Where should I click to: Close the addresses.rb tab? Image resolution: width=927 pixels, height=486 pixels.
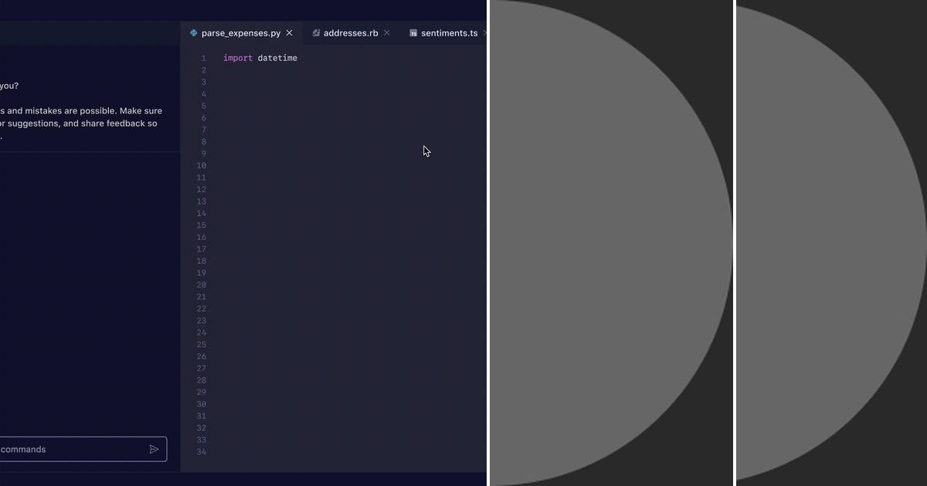386,32
